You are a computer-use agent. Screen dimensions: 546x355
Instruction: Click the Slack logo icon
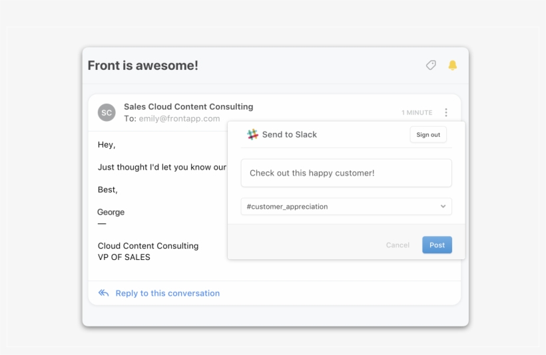(x=252, y=134)
